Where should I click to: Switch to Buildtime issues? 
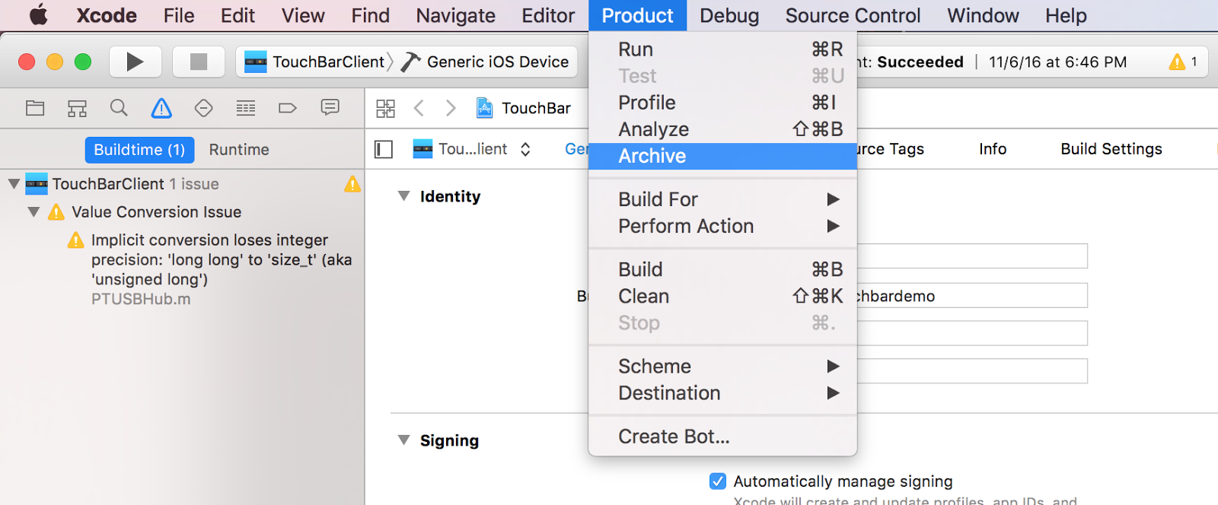(x=139, y=150)
